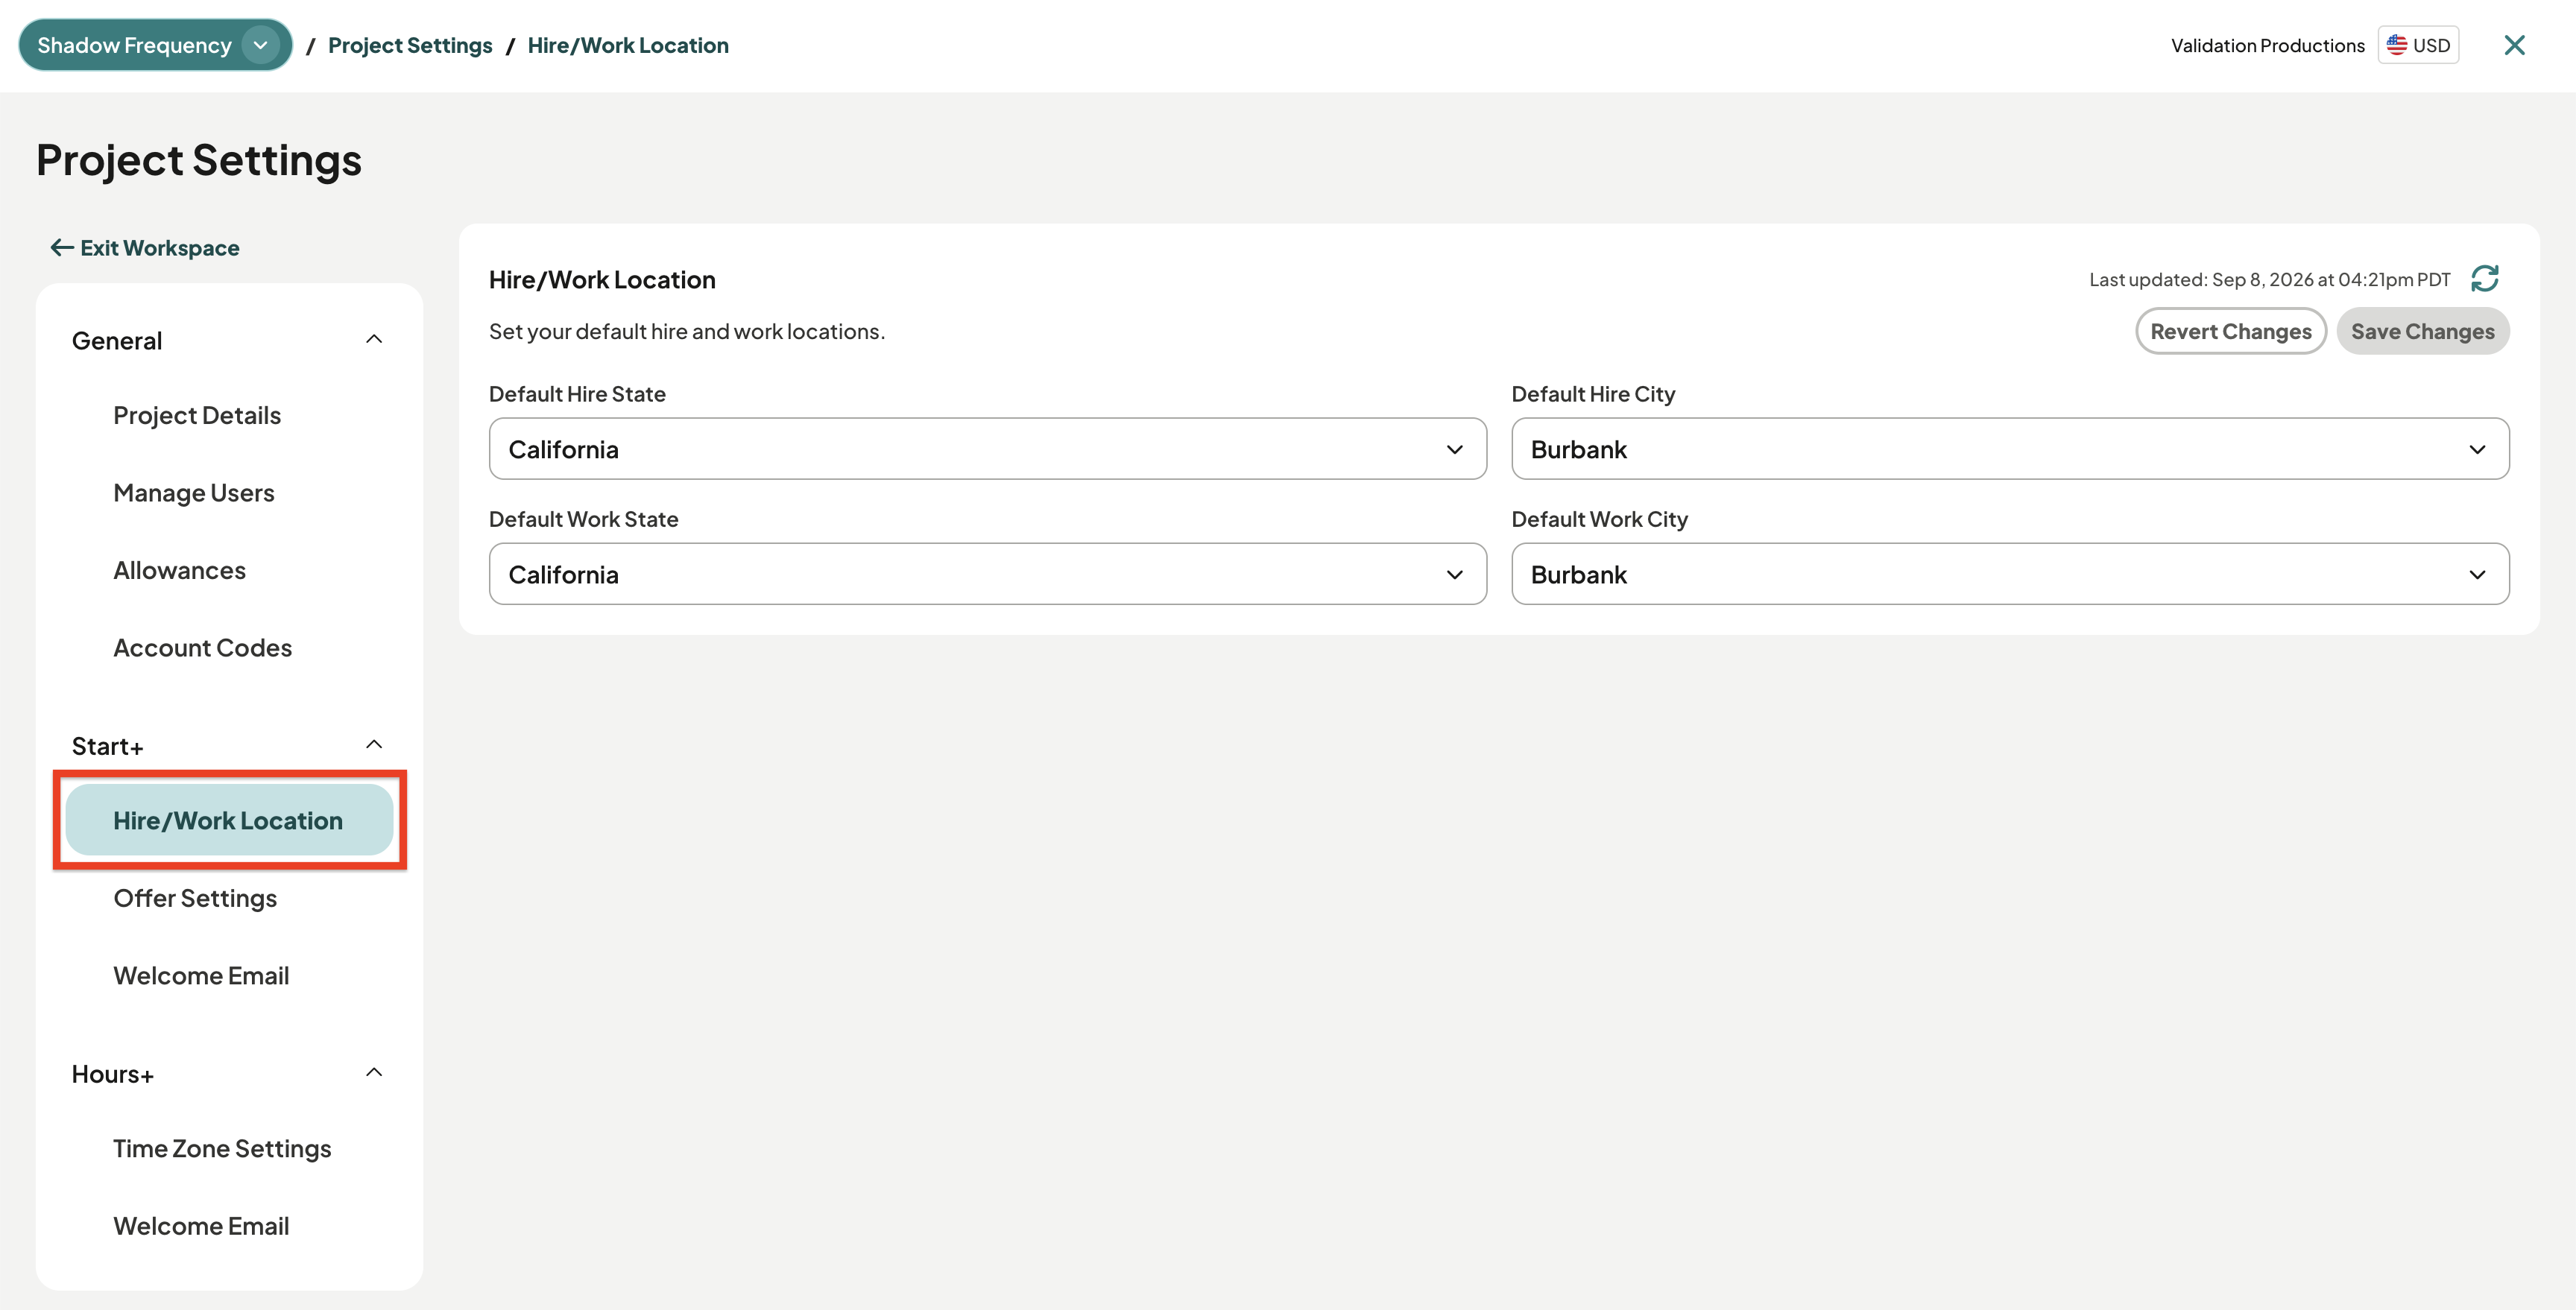2576x1310 pixels.
Task: Collapse the Hours+ section chevron
Action: coord(374,1073)
